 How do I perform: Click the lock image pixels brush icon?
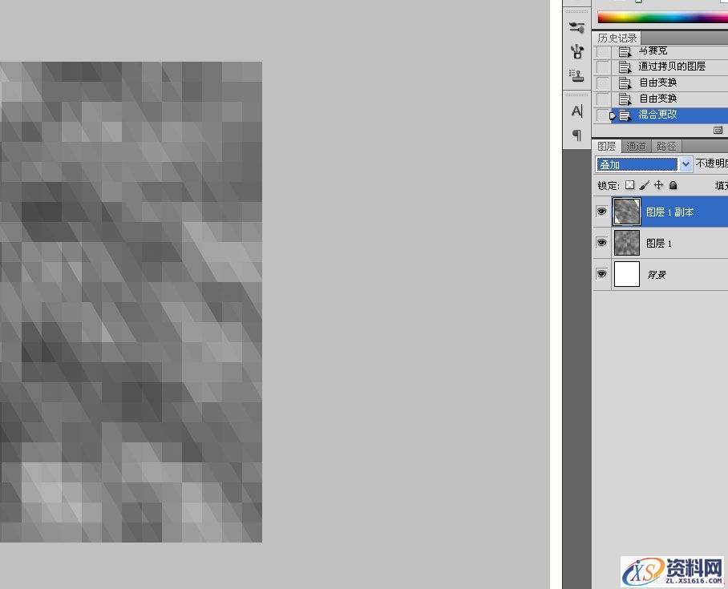click(644, 185)
